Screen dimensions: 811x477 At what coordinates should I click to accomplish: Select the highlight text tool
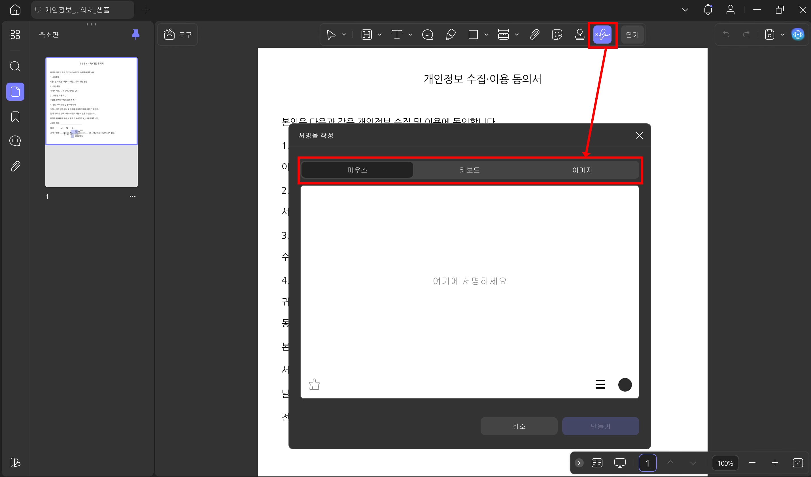point(366,35)
